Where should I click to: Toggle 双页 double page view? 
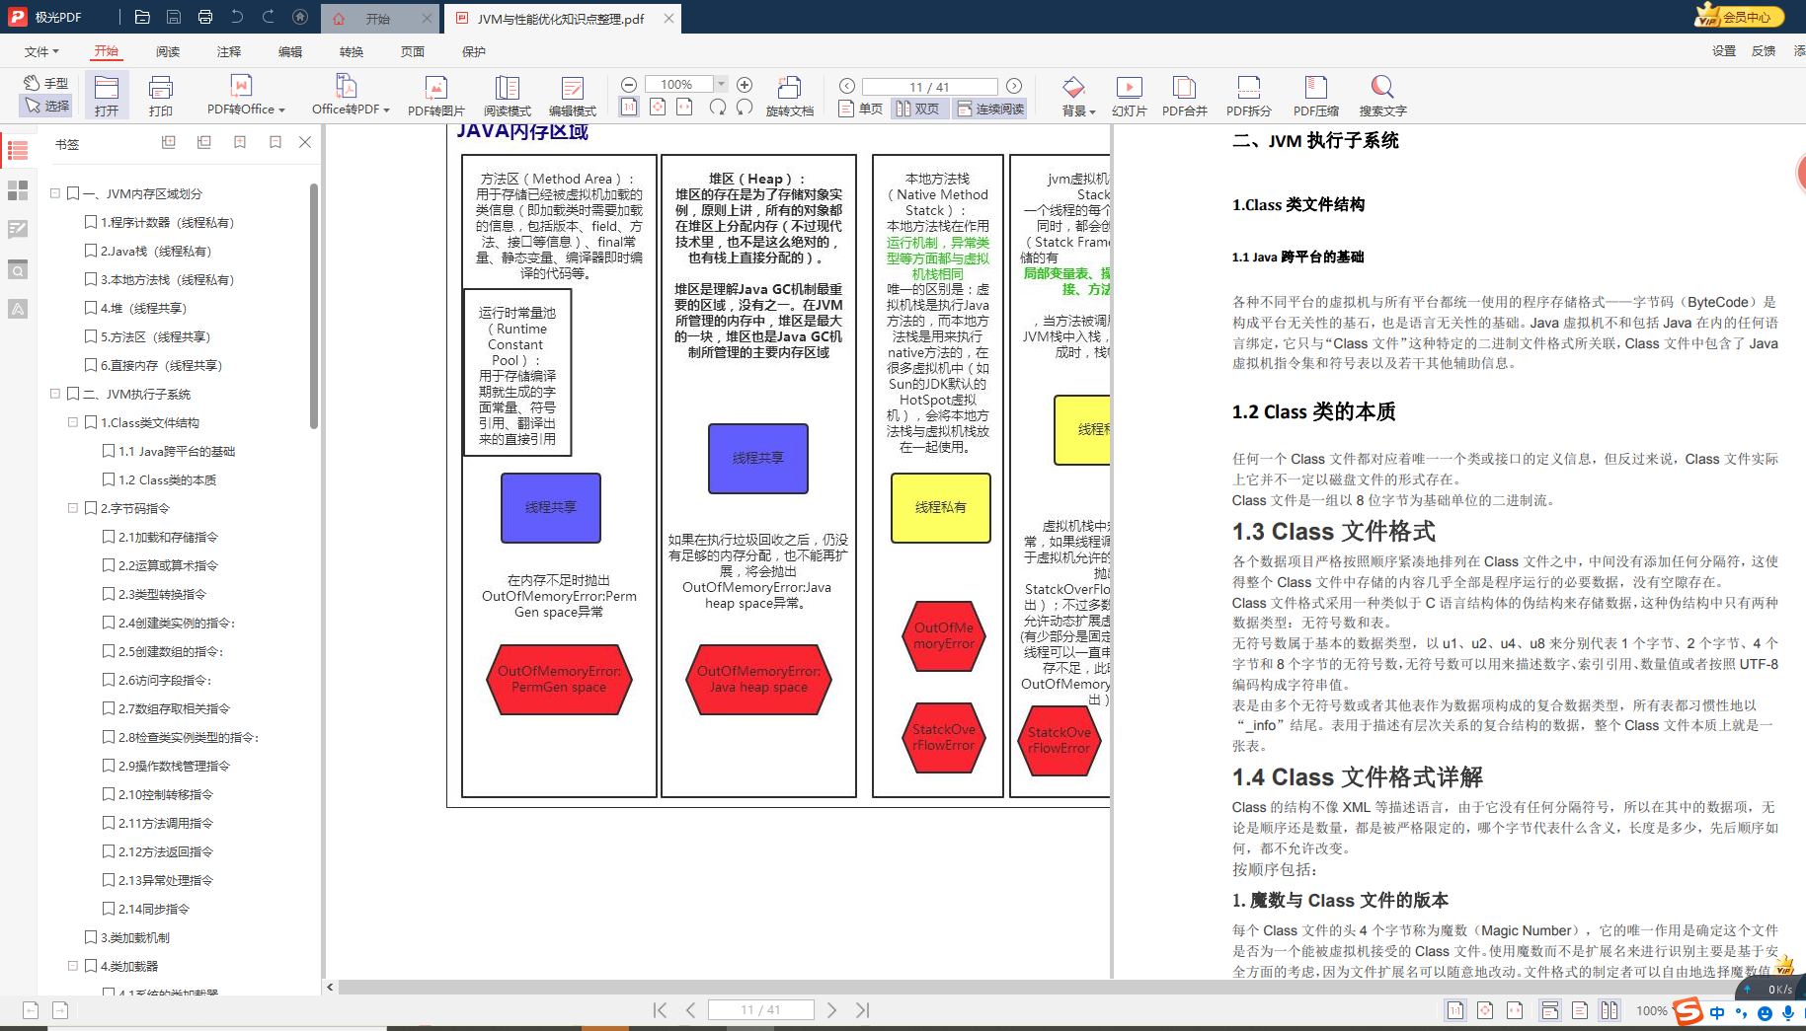917,109
